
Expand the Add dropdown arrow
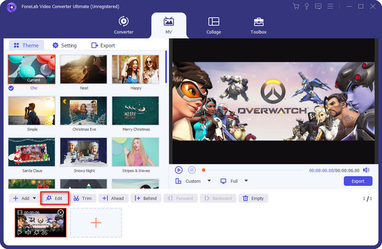click(34, 198)
